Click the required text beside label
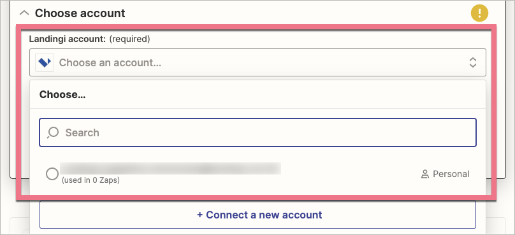 click(x=129, y=39)
